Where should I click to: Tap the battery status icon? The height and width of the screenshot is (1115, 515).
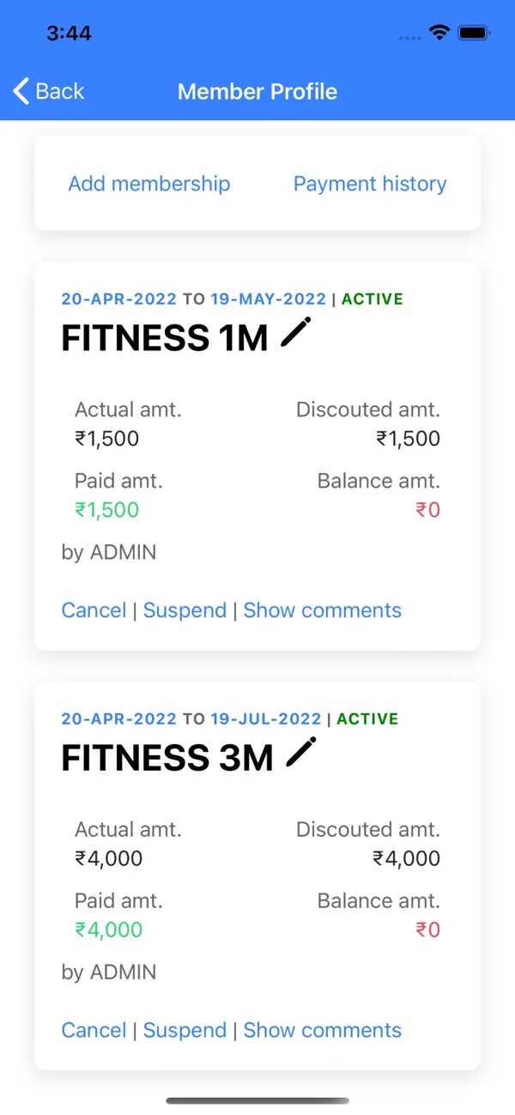(473, 33)
